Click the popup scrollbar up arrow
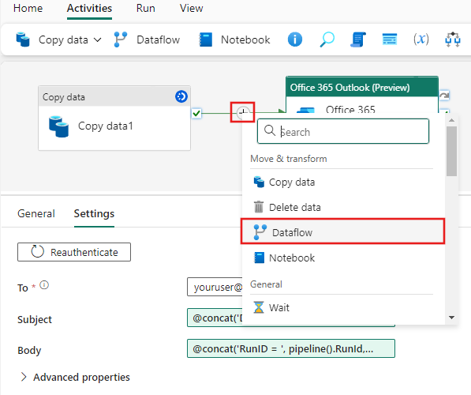Viewport: 471px width, 395px height. coord(451,120)
